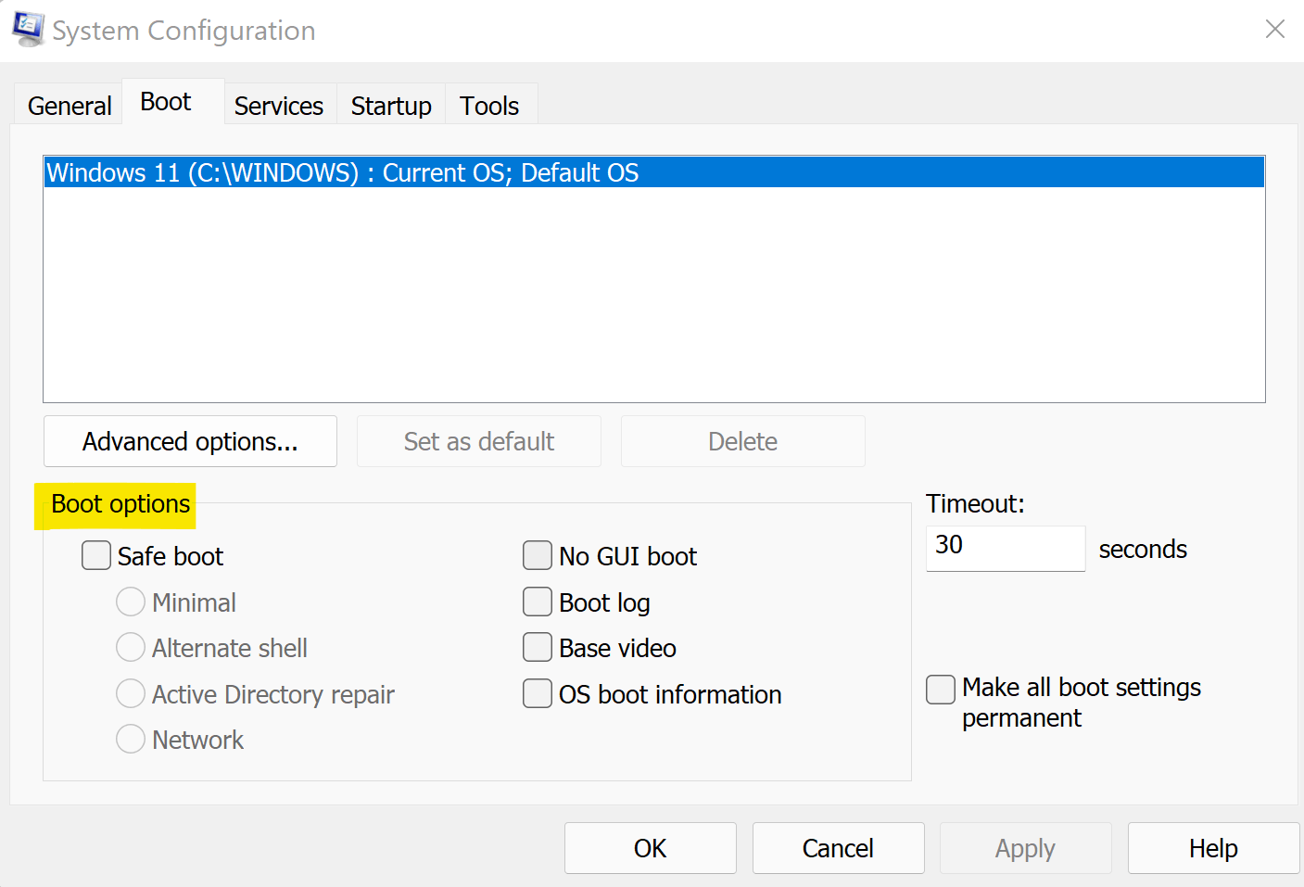
Task: Turn on Boot log checkbox
Action: tap(538, 602)
